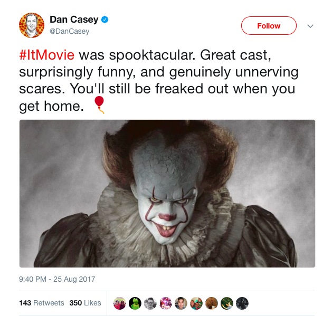332x316 pixels.
Task: Follow Dan Casey
Action: (x=269, y=26)
